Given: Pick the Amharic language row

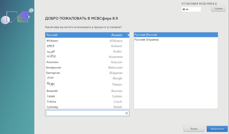Looking at the screenshot, I should coord(87,46).
